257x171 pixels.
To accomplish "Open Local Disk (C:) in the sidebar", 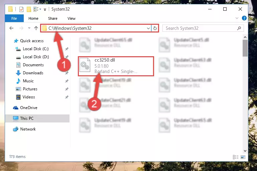I will pyautogui.click(x=35, y=49).
